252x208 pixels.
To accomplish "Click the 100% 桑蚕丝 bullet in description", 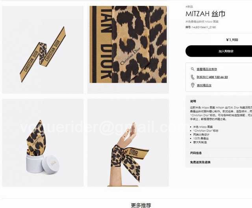I will coord(201,138).
